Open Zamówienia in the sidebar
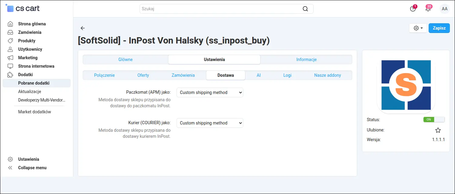 [x=30, y=32]
